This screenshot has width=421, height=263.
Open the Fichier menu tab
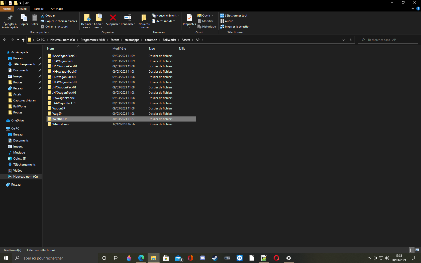click(7, 9)
